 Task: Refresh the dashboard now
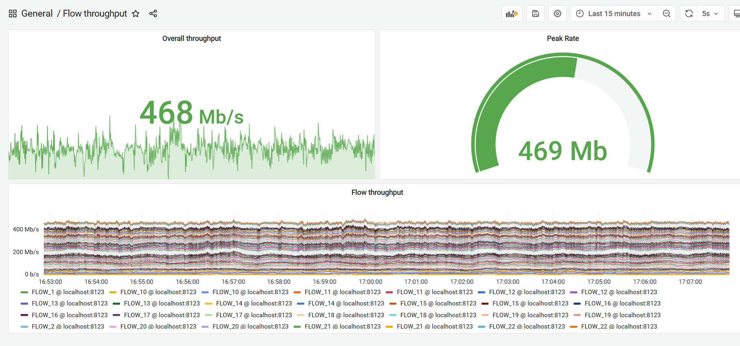point(689,14)
